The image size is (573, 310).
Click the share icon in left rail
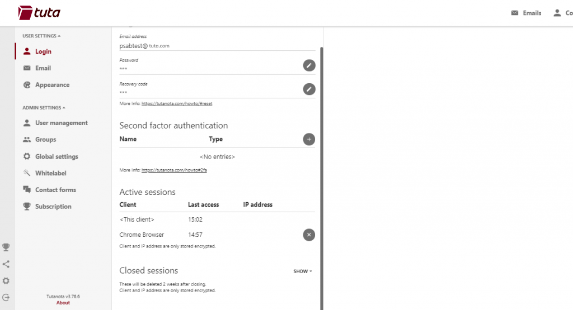coord(6,264)
